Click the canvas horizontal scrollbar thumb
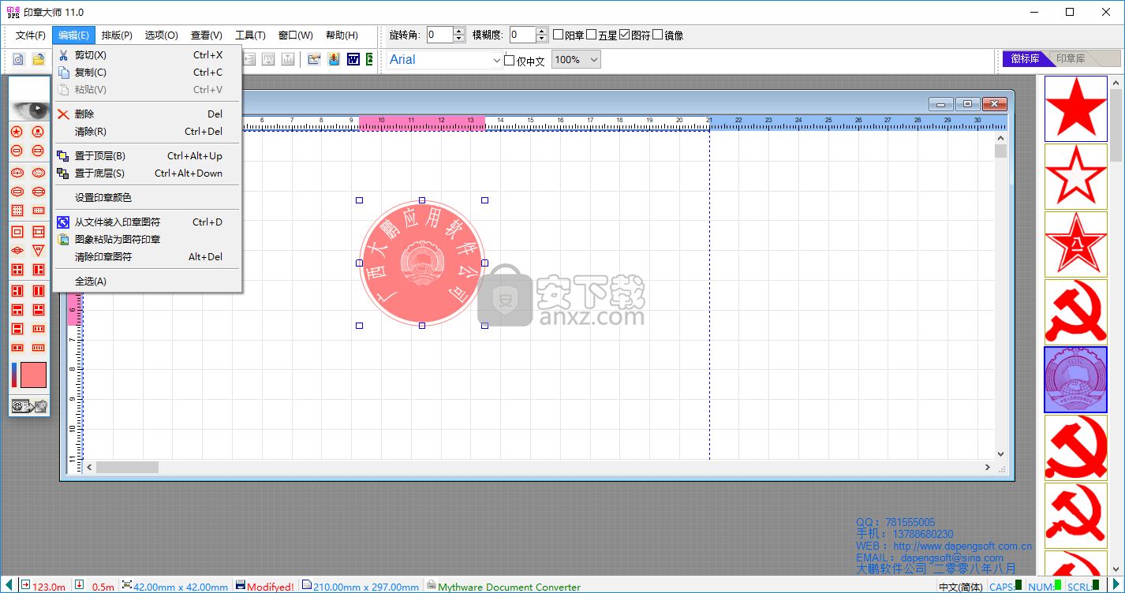The image size is (1125, 593). (x=127, y=467)
